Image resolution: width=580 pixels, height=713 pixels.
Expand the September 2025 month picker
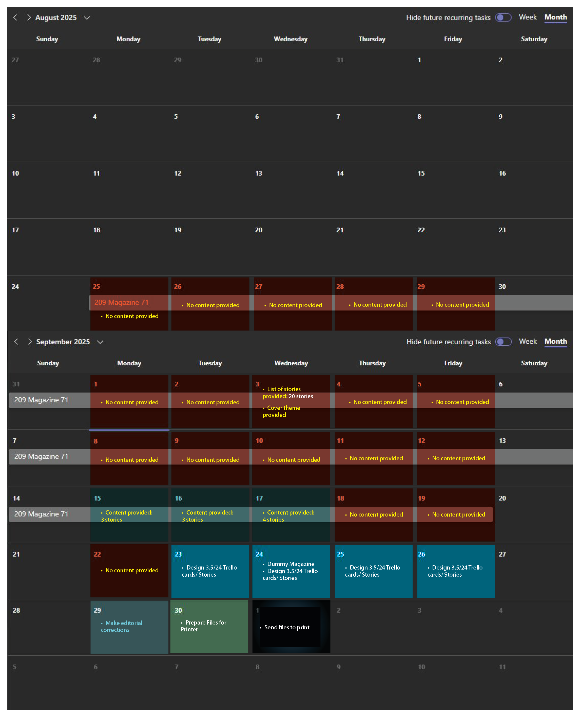coord(100,342)
